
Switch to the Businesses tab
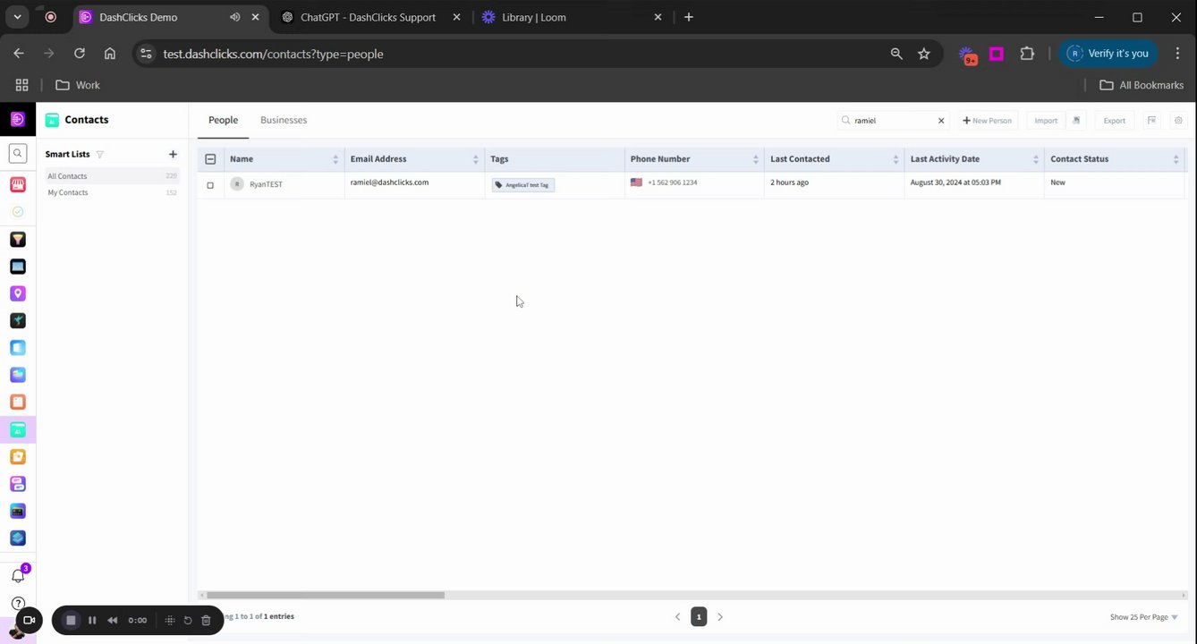[284, 120]
